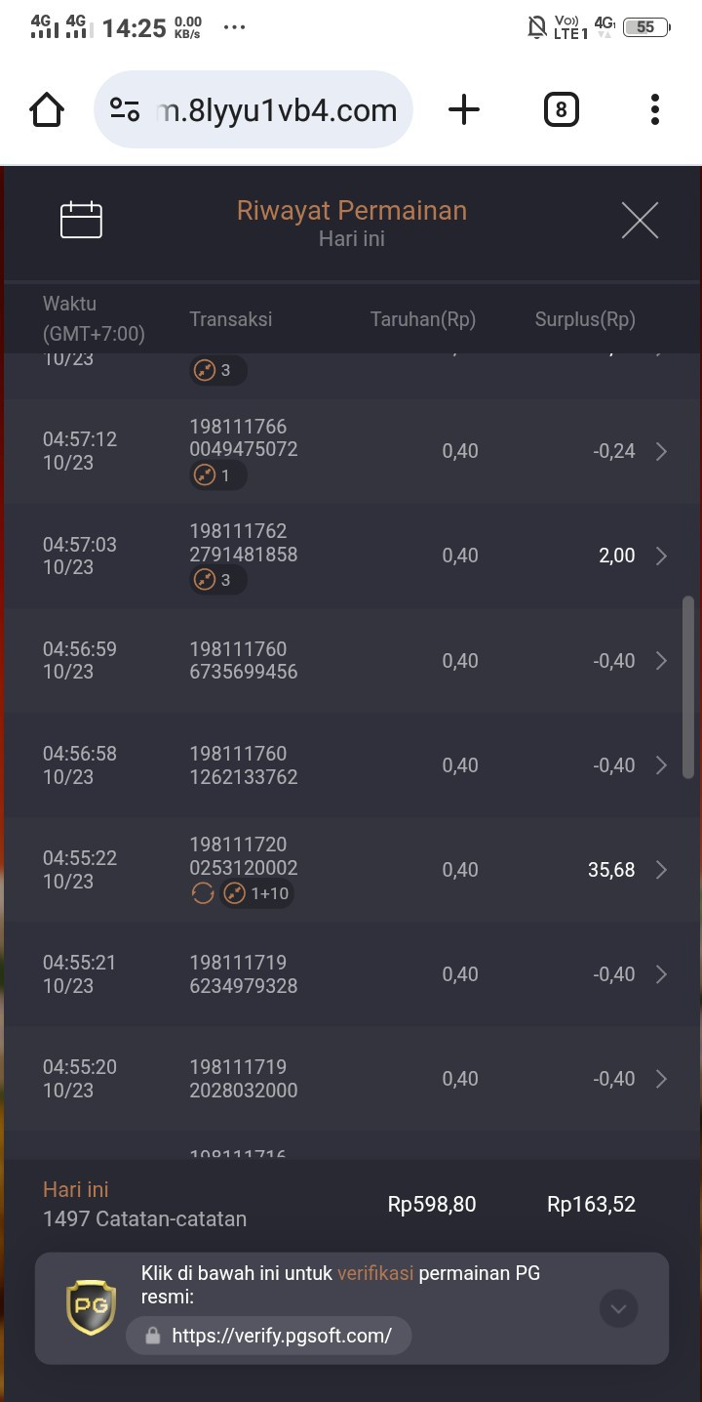
Task: Click the browser address bar URL
Action: [277, 109]
